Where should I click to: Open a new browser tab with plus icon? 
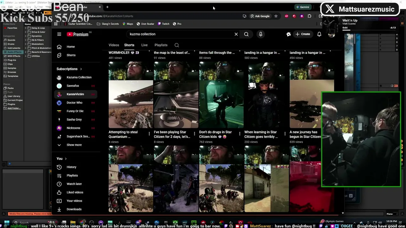(107, 7)
